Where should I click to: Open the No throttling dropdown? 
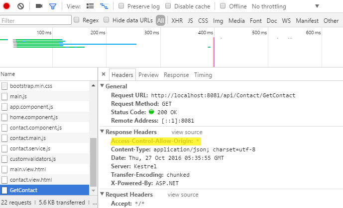coord(285,6)
